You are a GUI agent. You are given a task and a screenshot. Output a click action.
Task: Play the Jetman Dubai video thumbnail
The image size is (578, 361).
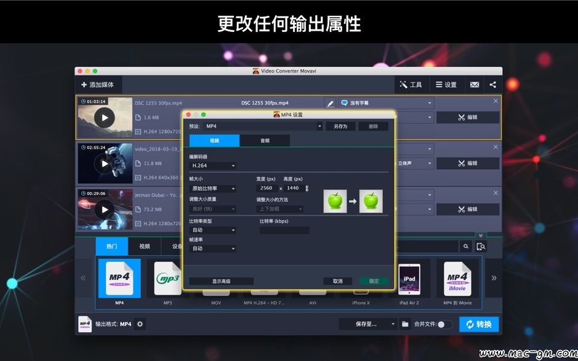pyautogui.click(x=105, y=210)
